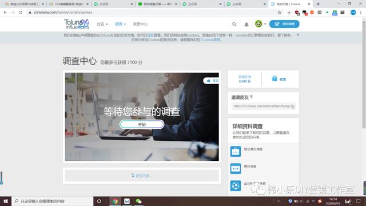The image size is (366, 206).
Task: Expand the avatar account dropdown arrow
Action: pyautogui.click(x=265, y=24)
